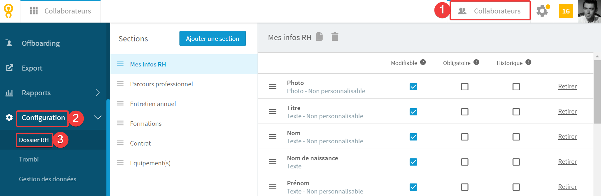
Task: Click Collaborateurs module title at top left
Action: pos(68,11)
